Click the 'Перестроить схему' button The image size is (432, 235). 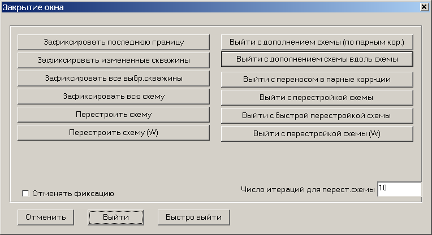tap(114, 115)
